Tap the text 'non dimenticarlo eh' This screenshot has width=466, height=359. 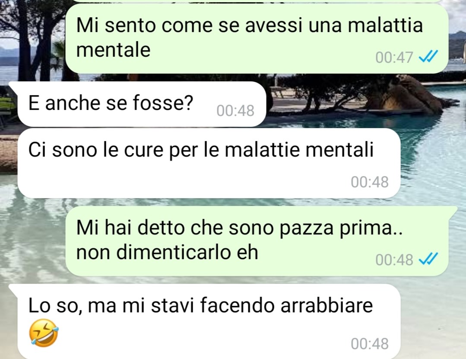pyautogui.click(x=167, y=253)
